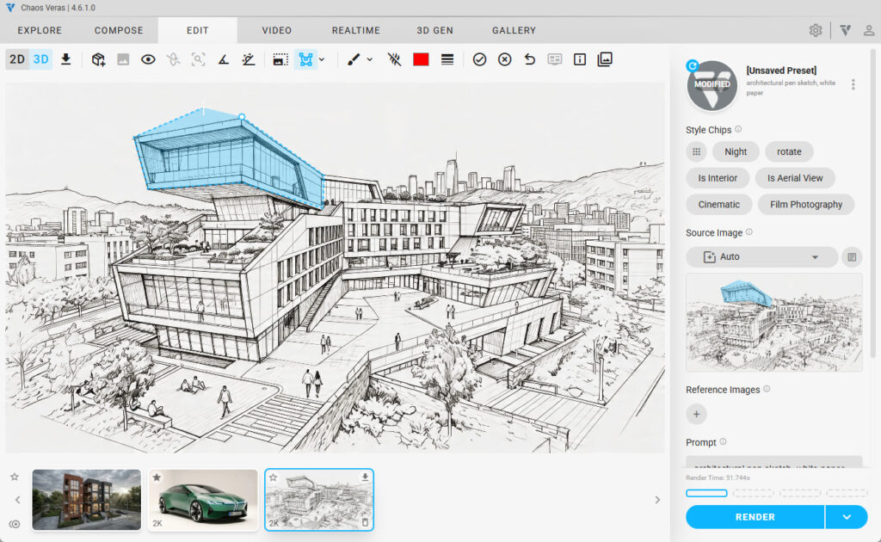Open the preset three-dot menu
881x542 pixels.
853,84
